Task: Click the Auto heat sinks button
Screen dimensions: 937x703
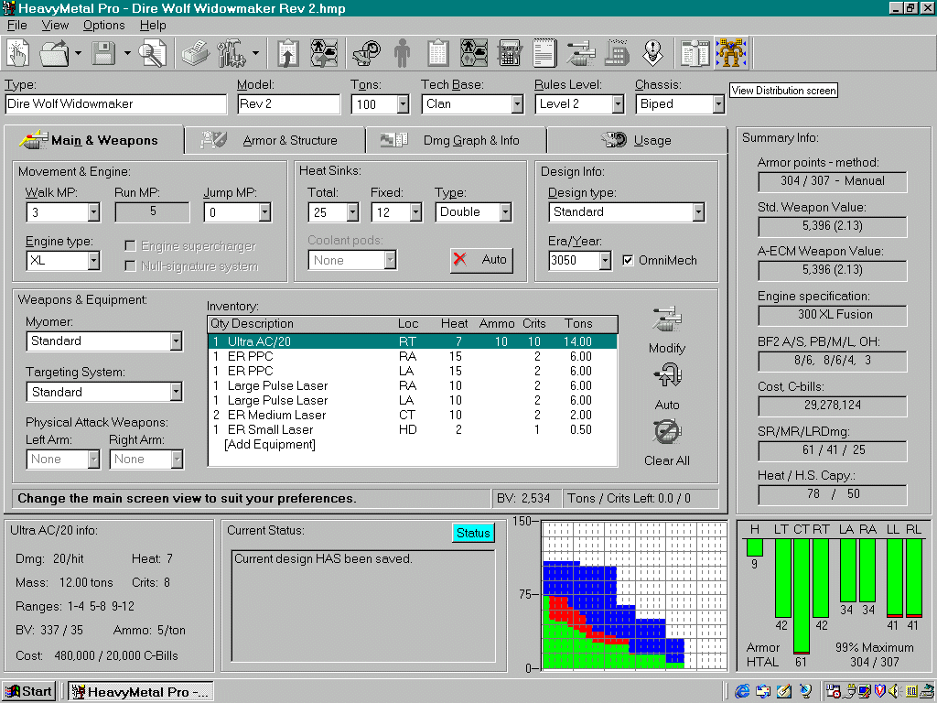Action: (x=481, y=260)
